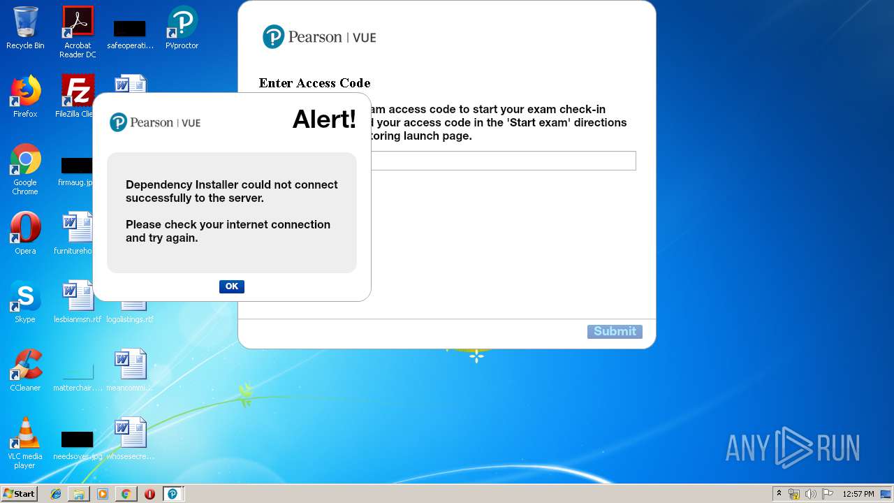Open Windows Explorer from the taskbar

(x=79, y=494)
